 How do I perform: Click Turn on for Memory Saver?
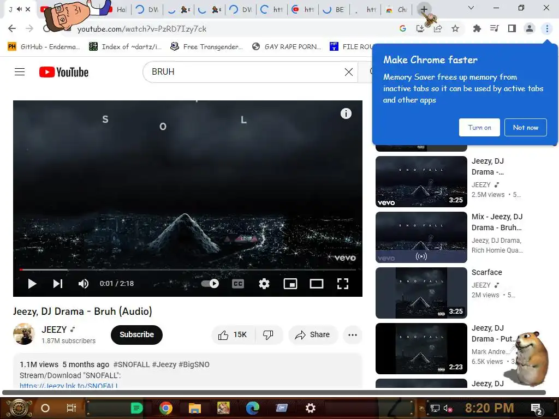479,128
